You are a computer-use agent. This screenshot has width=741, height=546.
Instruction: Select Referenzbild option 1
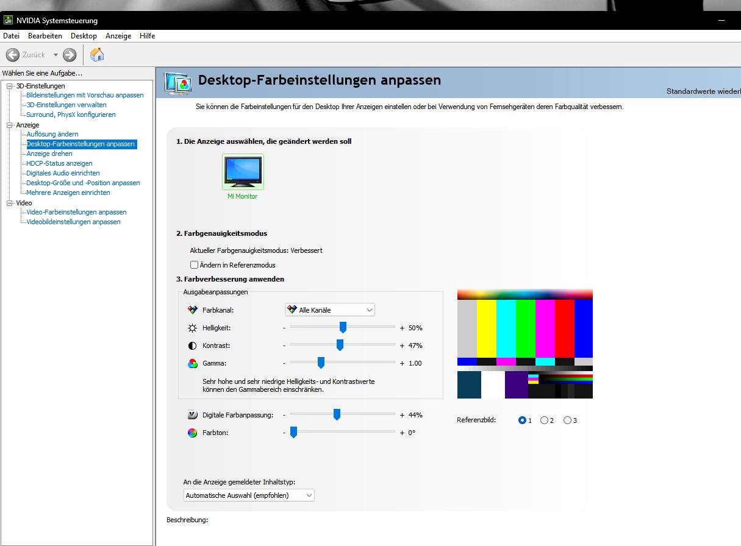click(522, 420)
